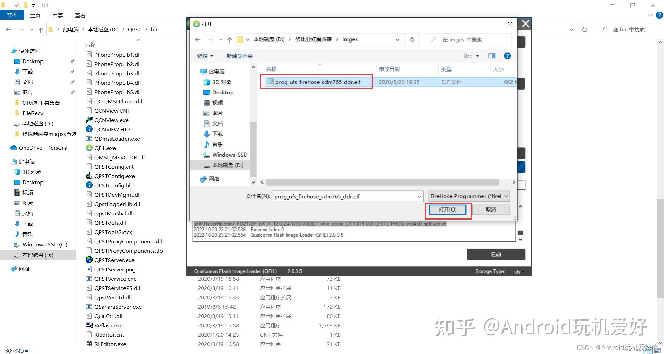Select Windows-SSD in Open dialog tree
Viewport: 664px width, 354px height.
coord(225,155)
